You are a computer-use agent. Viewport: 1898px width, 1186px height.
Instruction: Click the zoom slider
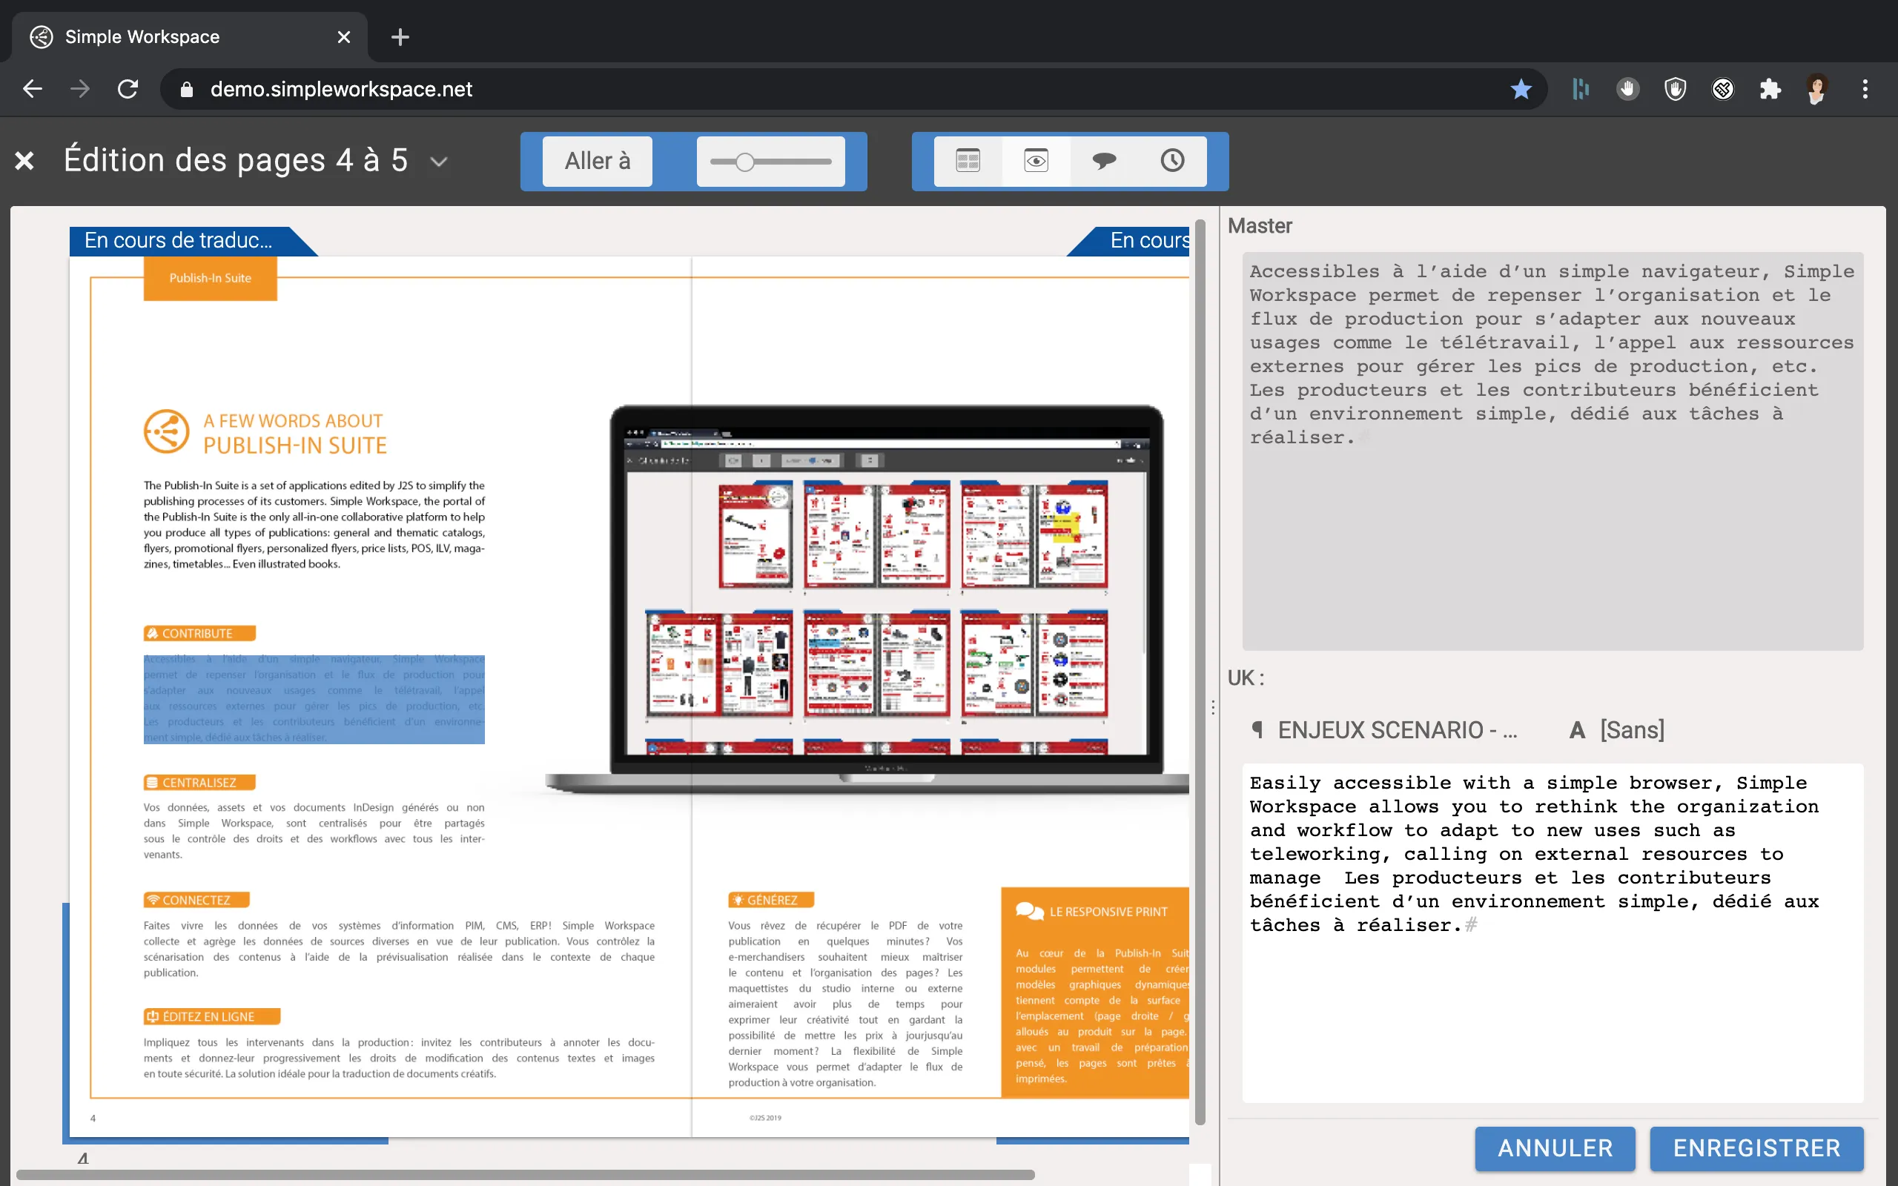770,162
